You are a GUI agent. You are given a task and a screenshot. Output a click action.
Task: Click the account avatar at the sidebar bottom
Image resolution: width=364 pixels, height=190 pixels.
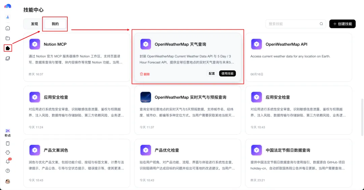pos(8,182)
